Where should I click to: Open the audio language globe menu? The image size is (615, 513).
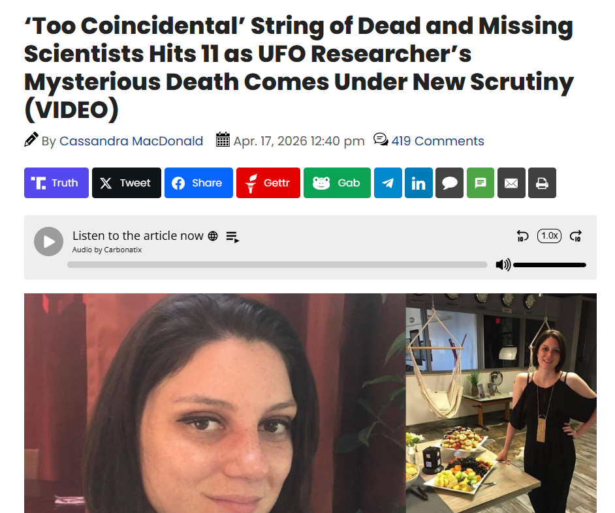pos(213,236)
